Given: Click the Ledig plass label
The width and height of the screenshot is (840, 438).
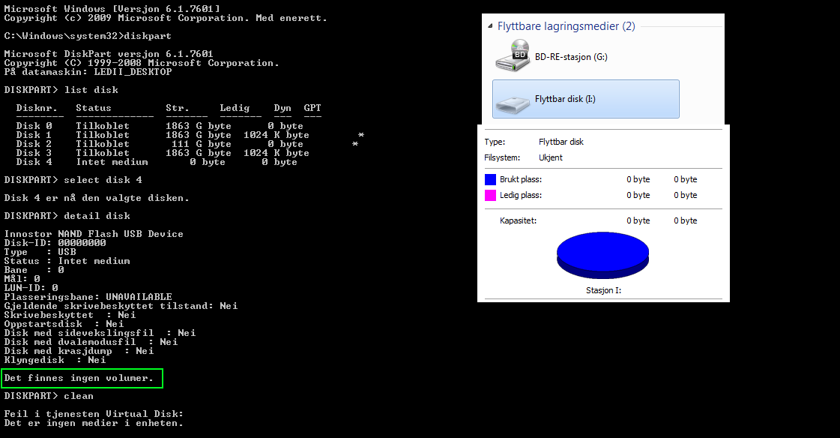Looking at the screenshot, I should point(521,195).
